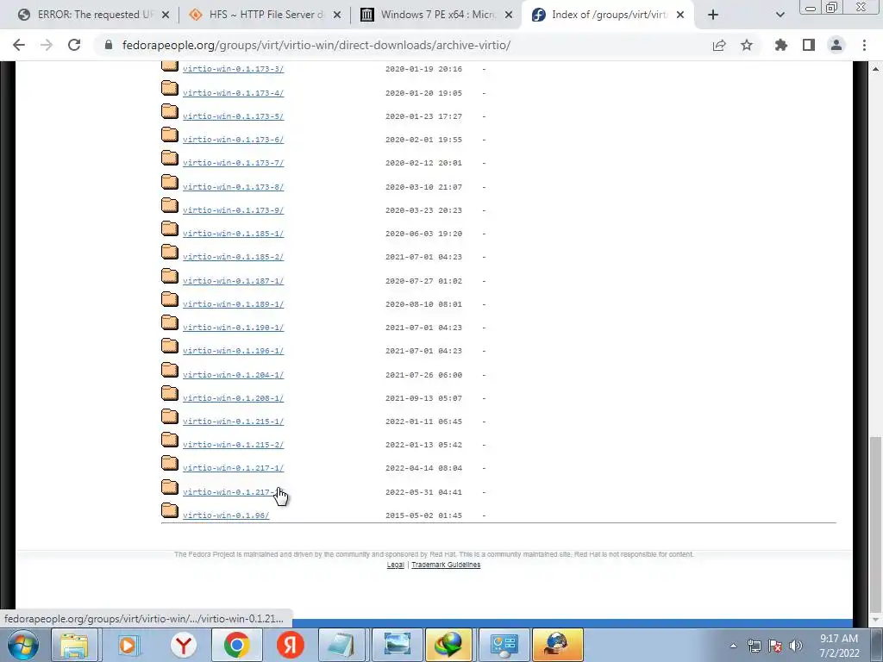The height and width of the screenshot is (662, 883).
Task: Close the HFS HTTP File Server tab
Action: point(337,16)
